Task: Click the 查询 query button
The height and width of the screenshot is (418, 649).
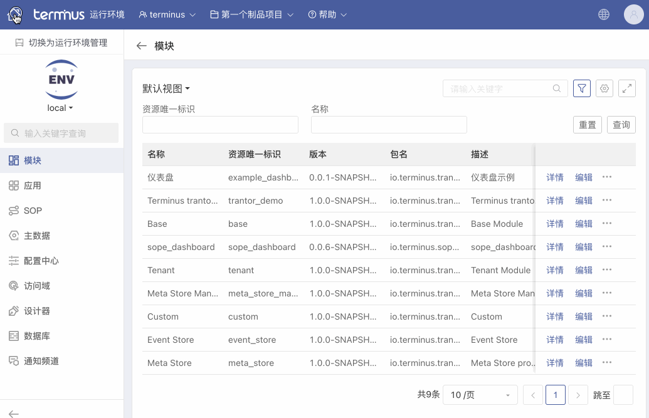Action: click(x=621, y=125)
